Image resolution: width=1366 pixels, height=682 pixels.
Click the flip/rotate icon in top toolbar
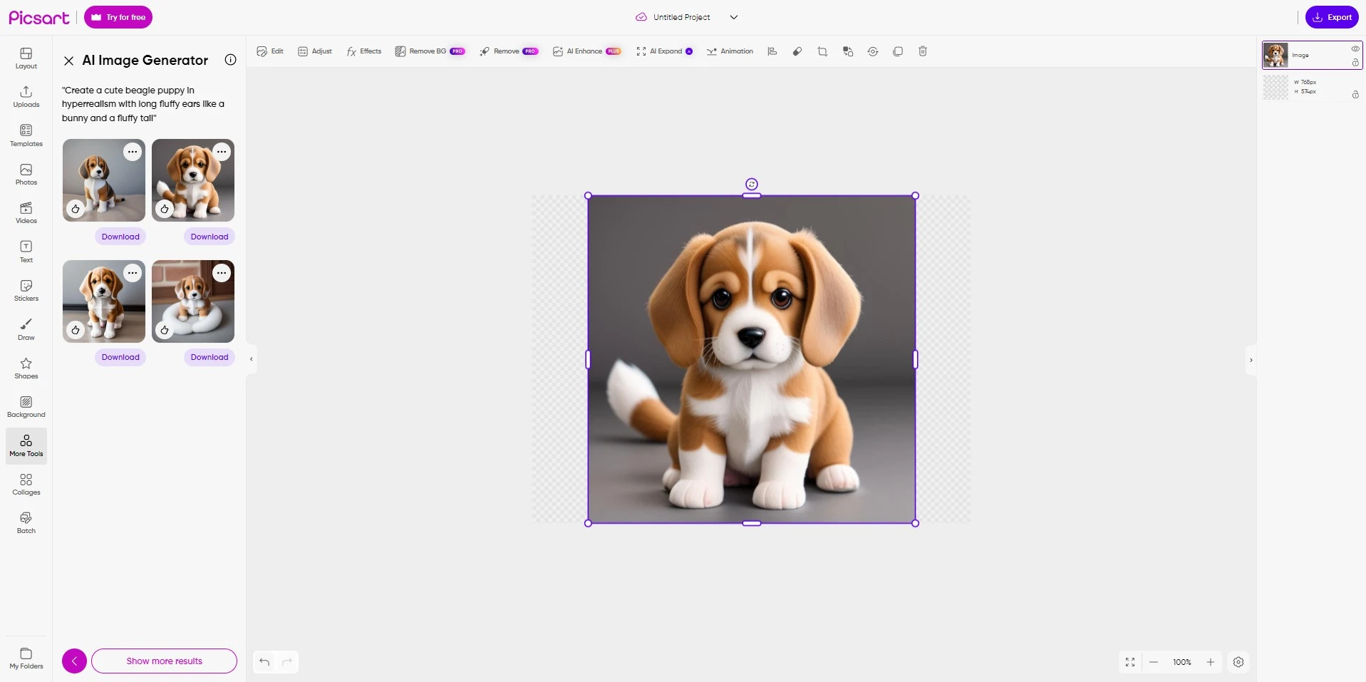click(873, 51)
